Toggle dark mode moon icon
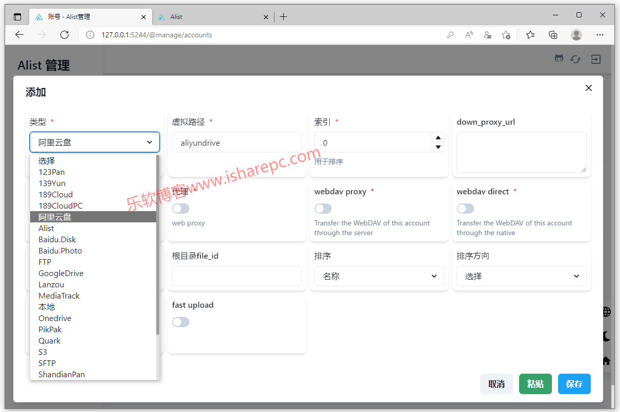Screen dimensions: 620x412 point(607,336)
